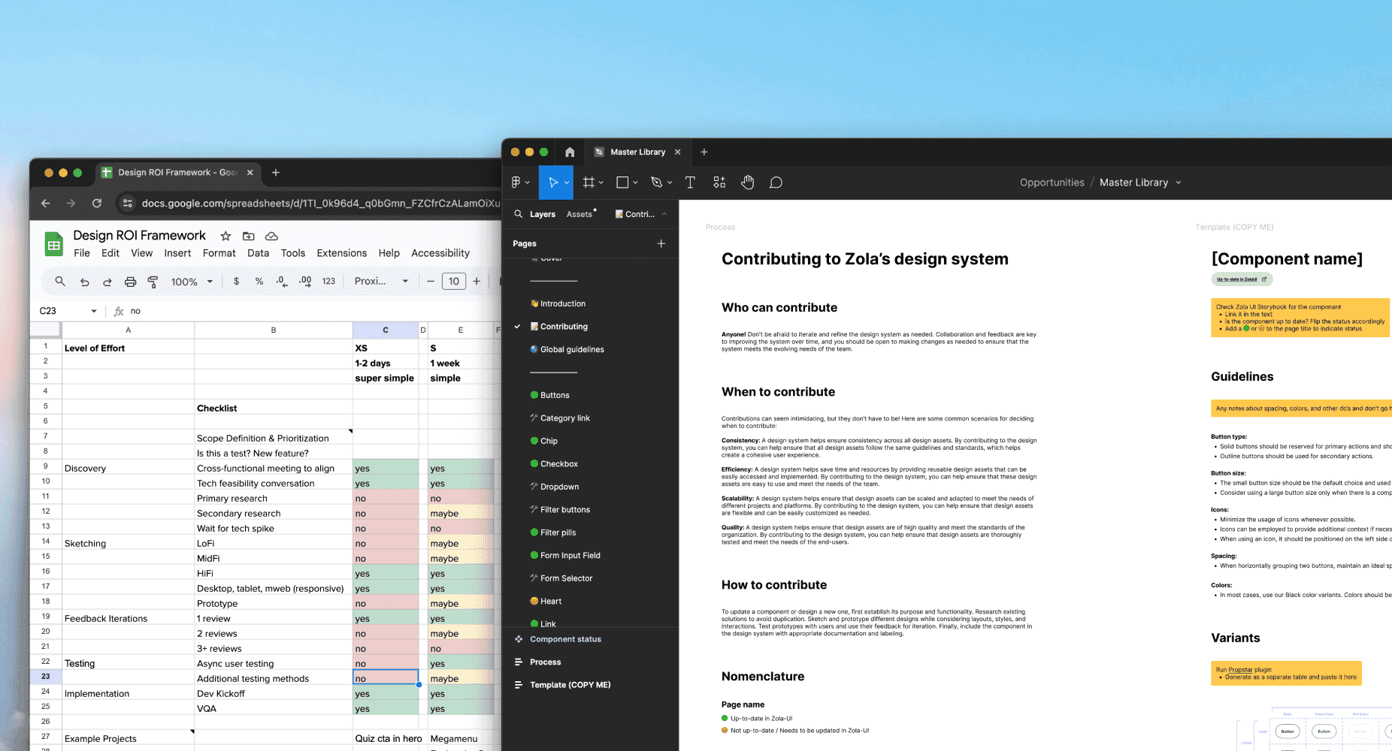Search layers with magnifier icon

[519, 214]
